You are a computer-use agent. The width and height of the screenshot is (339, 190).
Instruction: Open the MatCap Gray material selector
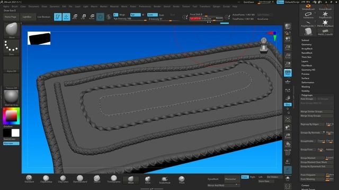12,98
